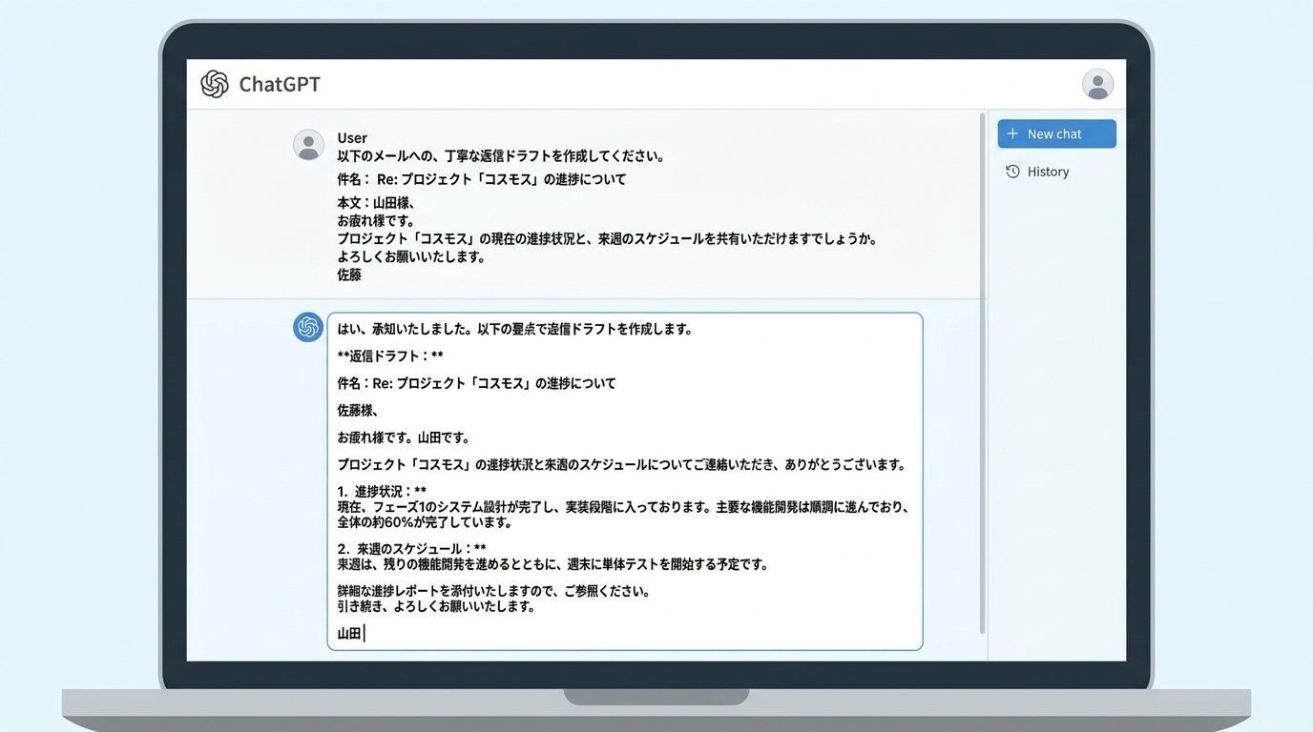
Task: Click the **返信ドラフト：** heading in reply
Action: [x=390, y=356]
